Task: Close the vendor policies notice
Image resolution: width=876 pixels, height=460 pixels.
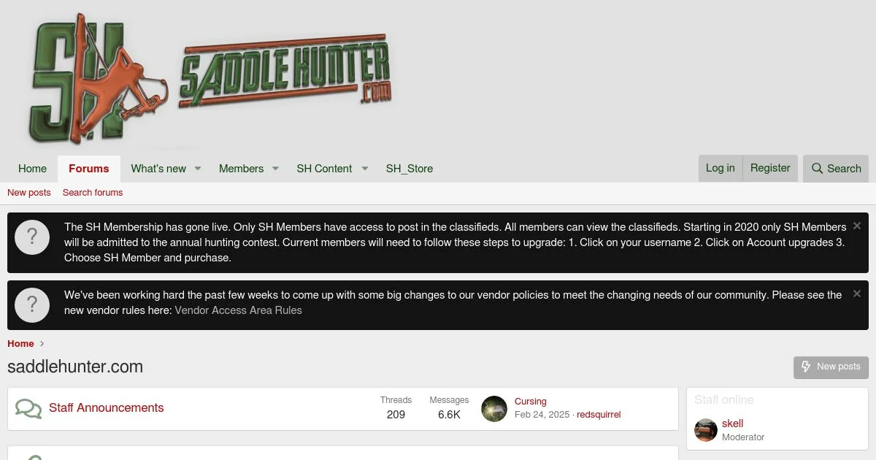Action: pyautogui.click(x=857, y=294)
